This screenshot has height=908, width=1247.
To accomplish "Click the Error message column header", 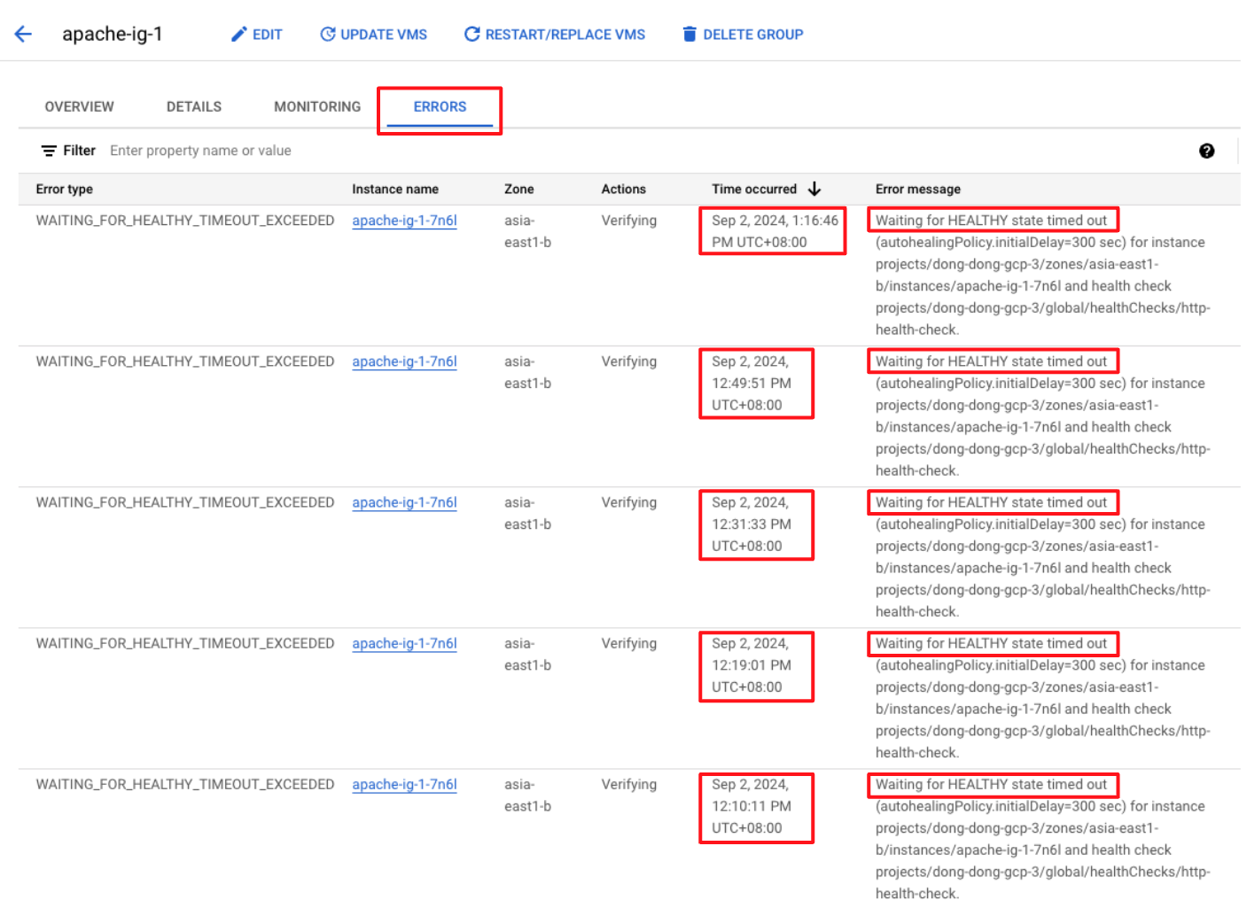I will (917, 189).
